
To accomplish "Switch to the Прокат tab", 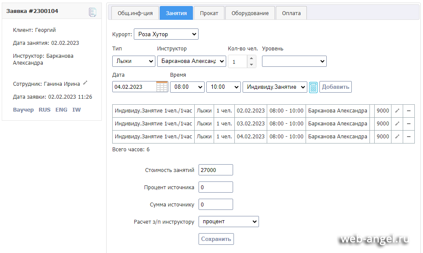I will (209, 13).
